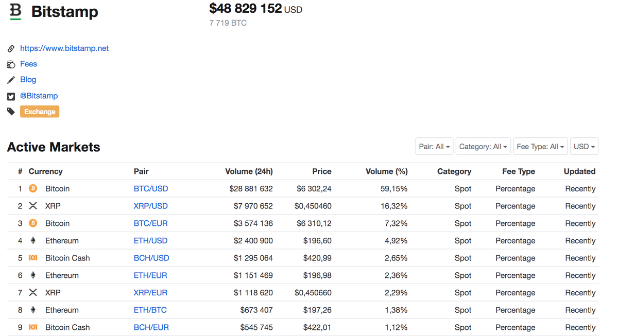This screenshot has height=336, width=618.
Task: Click the pencil icon beside Blog
Action: (x=11, y=80)
